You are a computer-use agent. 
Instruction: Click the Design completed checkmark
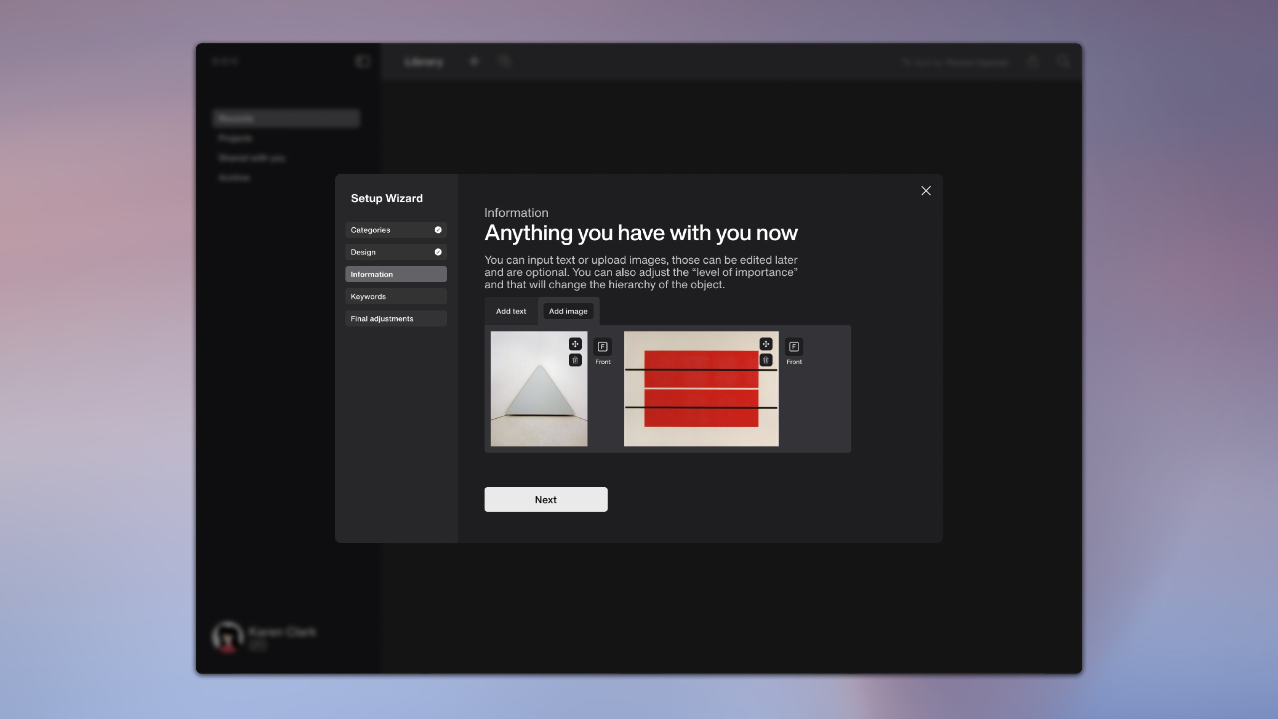coord(438,252)
